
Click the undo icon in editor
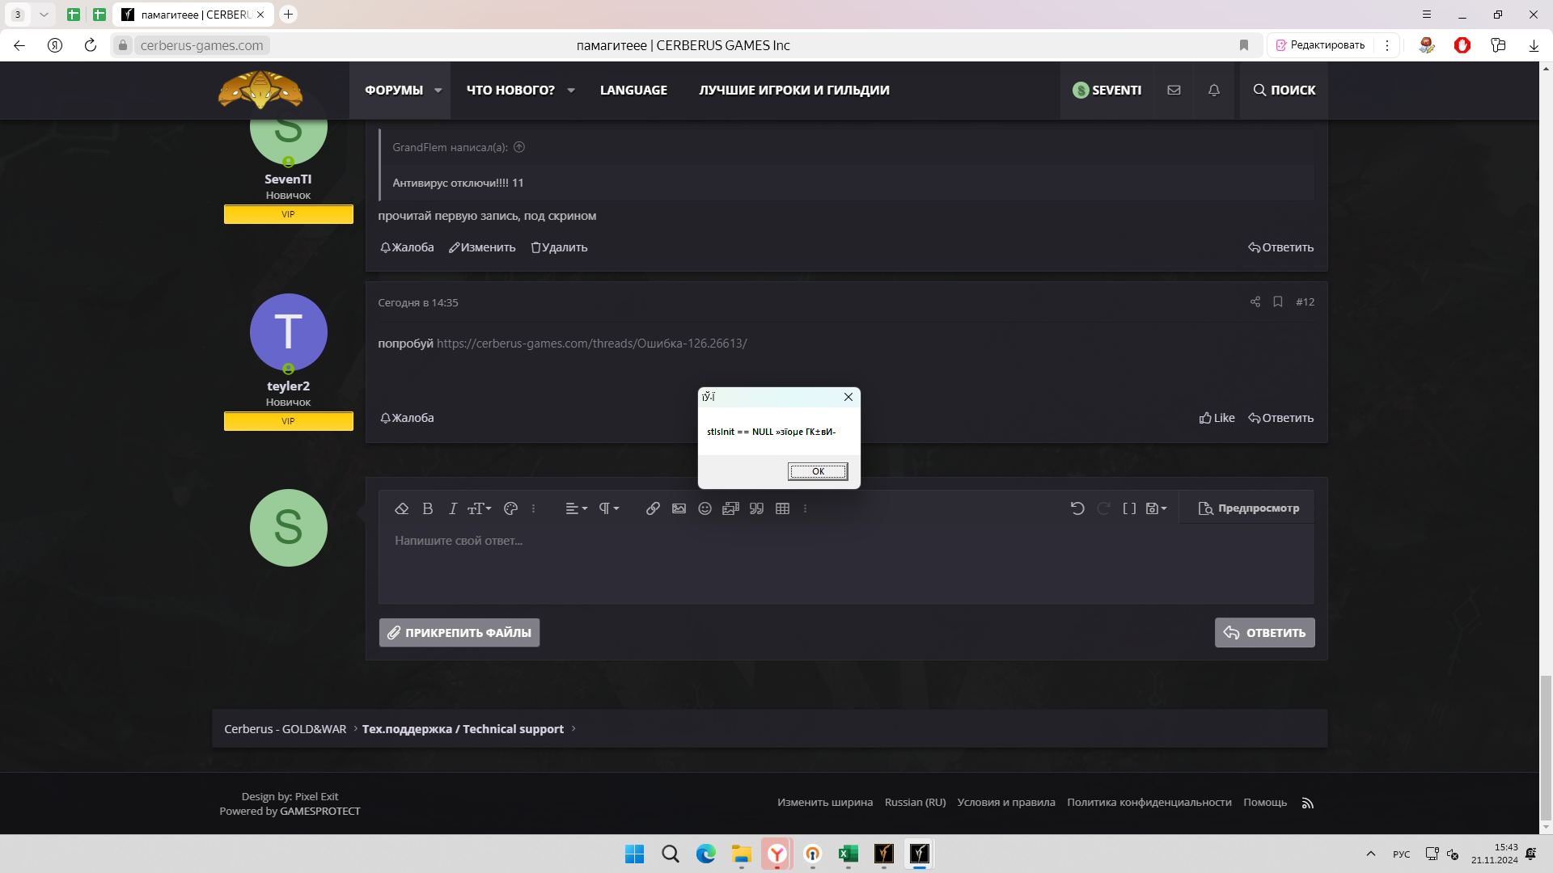tap(1077, 508)
